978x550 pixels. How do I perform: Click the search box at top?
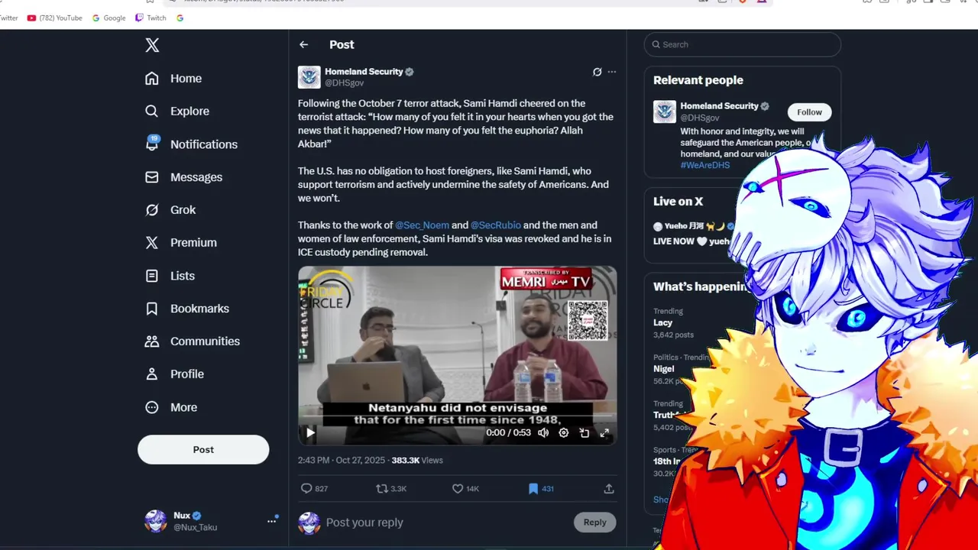click(x=743, y=44)
